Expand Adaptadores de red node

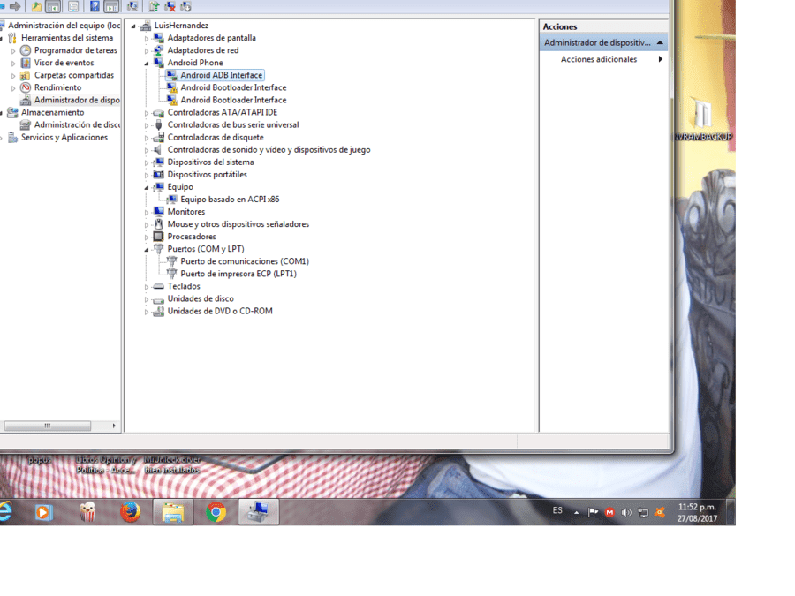[x=147, y=51]
